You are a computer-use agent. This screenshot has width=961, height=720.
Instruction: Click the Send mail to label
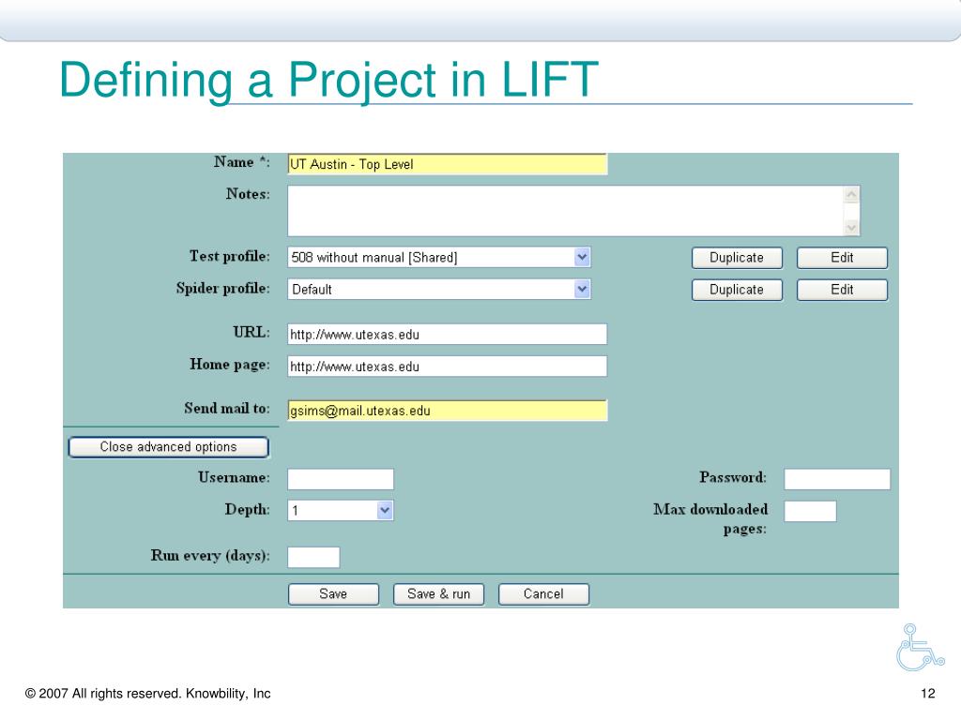point(227,409)
